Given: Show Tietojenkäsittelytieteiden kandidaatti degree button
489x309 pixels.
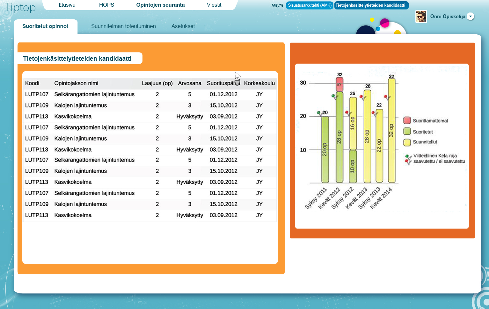Looking at the screenshot, I should (x=371, y=5).
